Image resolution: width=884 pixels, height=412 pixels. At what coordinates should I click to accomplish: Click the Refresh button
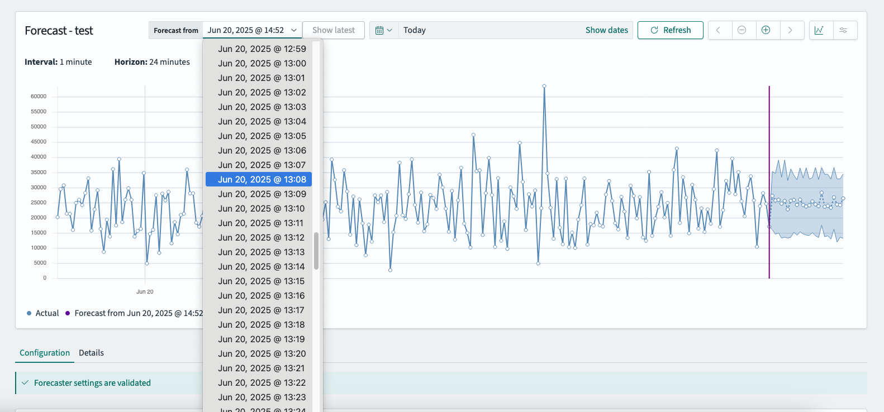671,30
